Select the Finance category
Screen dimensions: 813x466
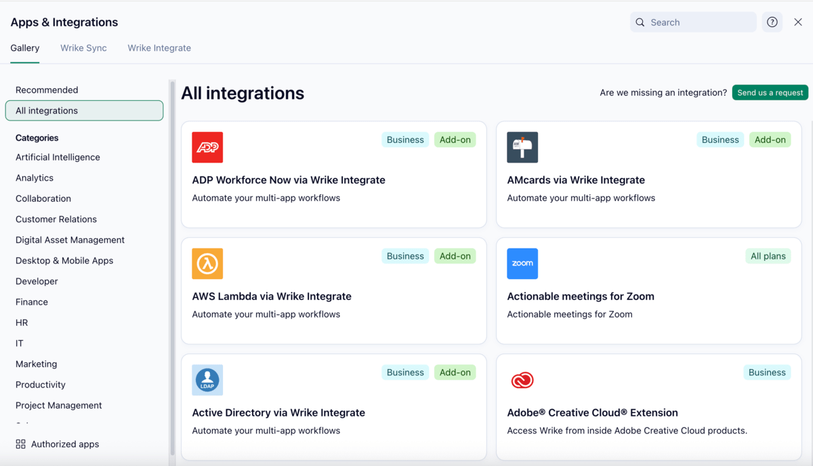[30, 301]
